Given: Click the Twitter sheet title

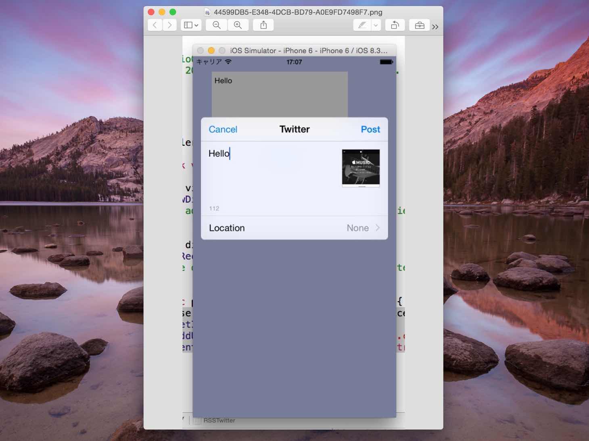Looking at the screenshot, I should [x=294, y=129].
